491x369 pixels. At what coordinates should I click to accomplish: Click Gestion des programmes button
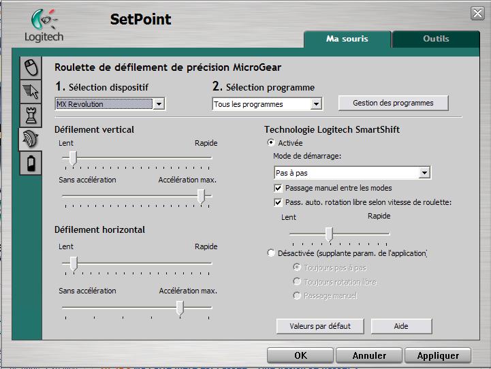(x=394, y=103)
